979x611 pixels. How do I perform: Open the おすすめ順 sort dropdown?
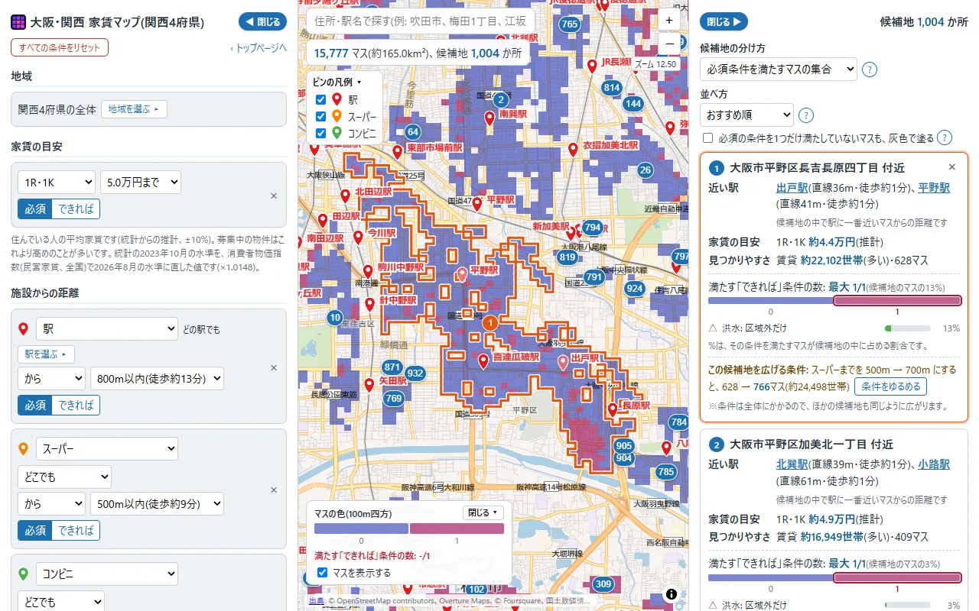pos(746,115)
